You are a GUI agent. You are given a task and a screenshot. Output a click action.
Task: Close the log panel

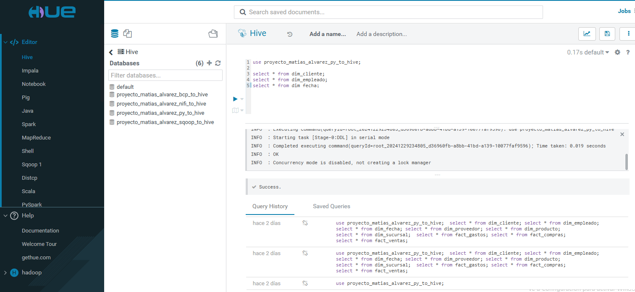tap(622, 134)
